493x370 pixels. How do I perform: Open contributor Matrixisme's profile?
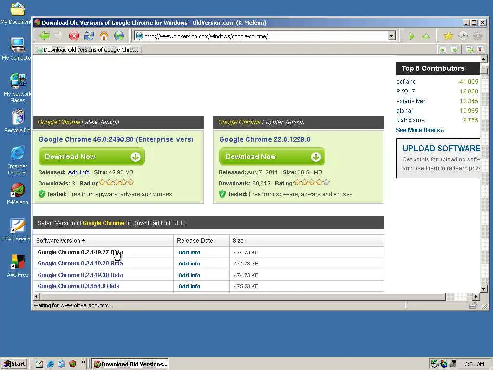click(x=410, y=120)
